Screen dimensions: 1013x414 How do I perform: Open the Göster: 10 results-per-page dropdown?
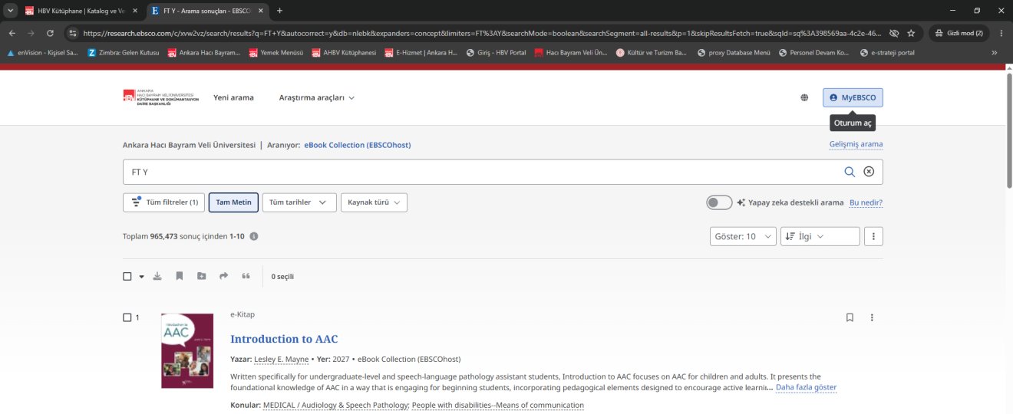pyautogui.click(x=743, y=236)
